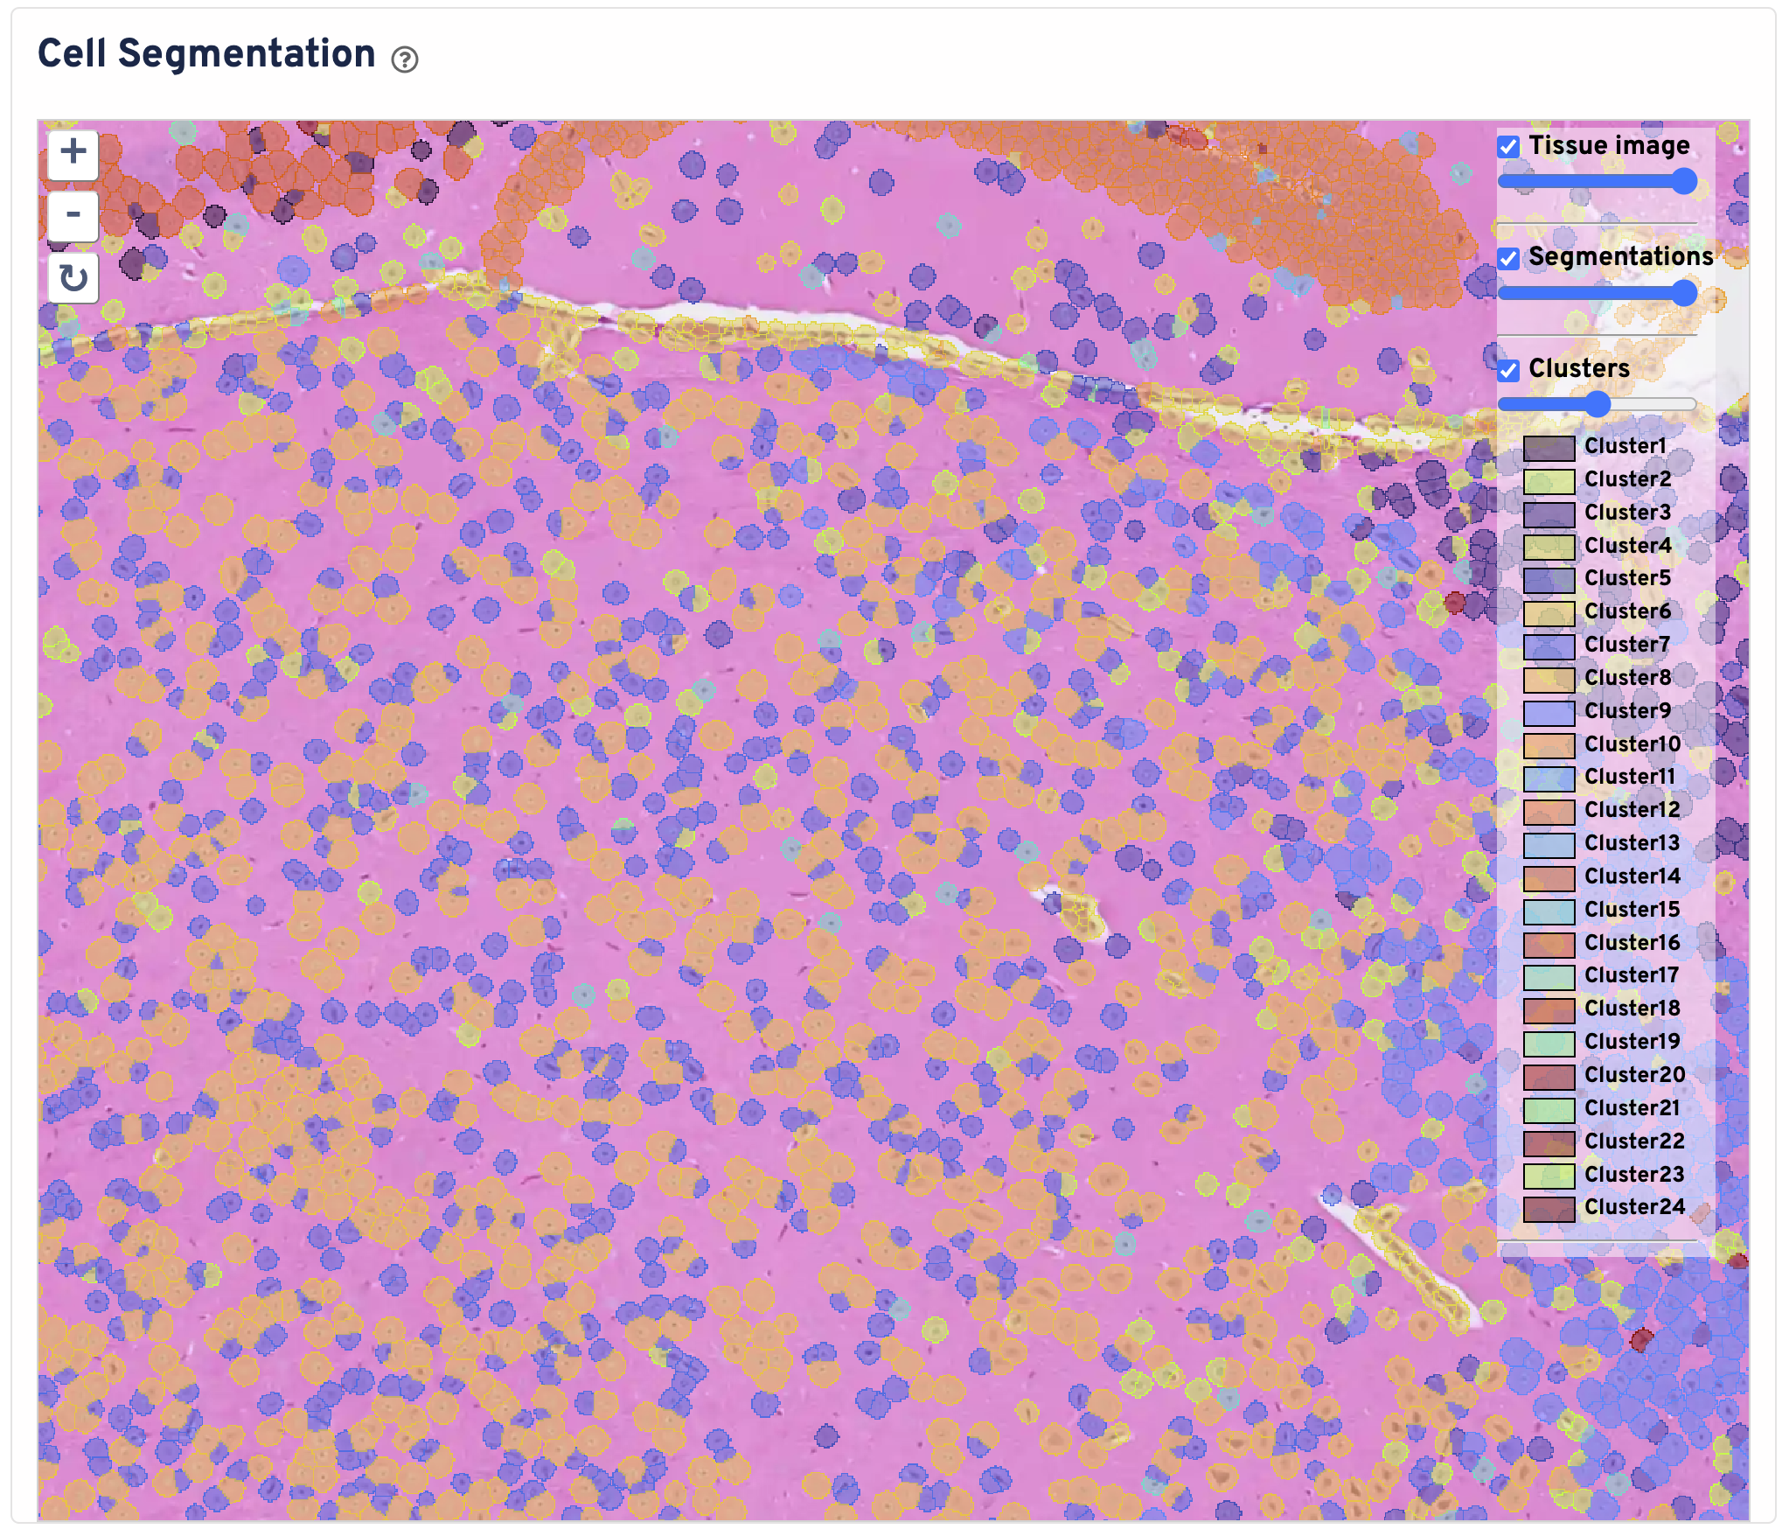Click the Cell Segmentation heading

tap(206, 54)
